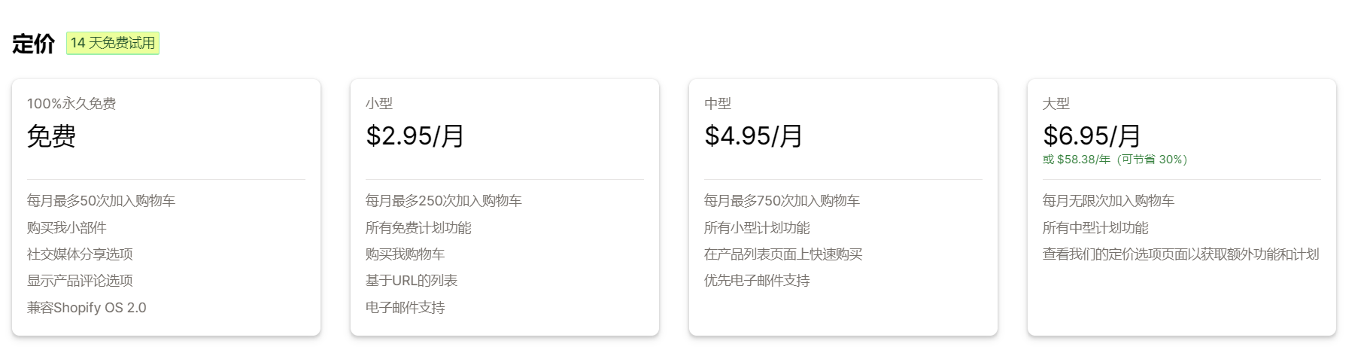1370x362 pixels.
Task: Click 优先电子邮件支持 feature line
Action: coord(757,281)
